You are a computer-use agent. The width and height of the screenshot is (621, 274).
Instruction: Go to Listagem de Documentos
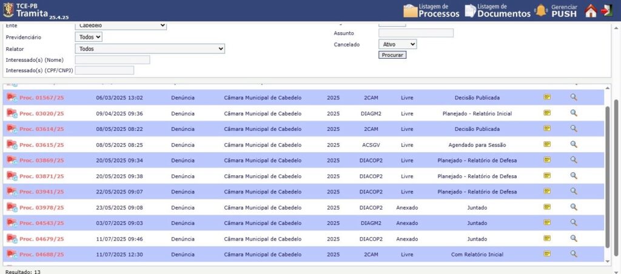497,10
